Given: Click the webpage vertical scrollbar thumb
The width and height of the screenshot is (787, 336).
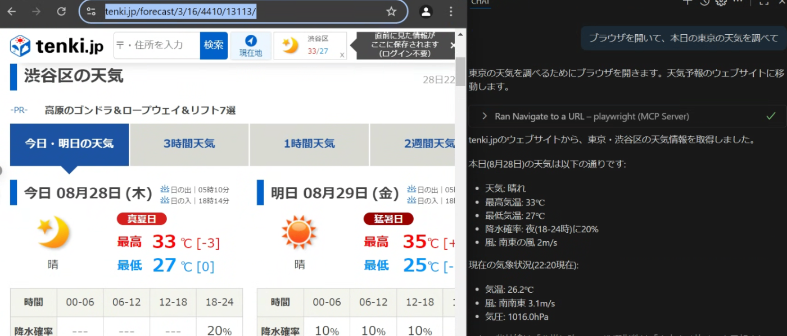Looking at the screenshot, I should click(460, 71).
